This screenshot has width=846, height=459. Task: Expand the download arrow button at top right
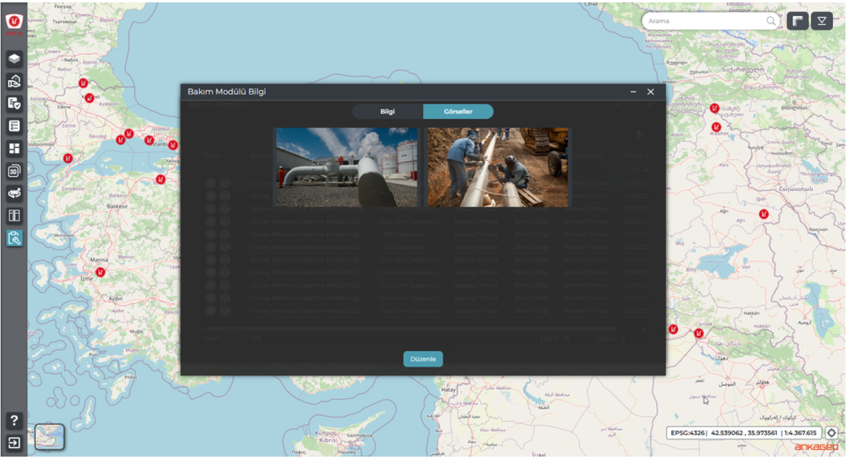coord(822,21)
